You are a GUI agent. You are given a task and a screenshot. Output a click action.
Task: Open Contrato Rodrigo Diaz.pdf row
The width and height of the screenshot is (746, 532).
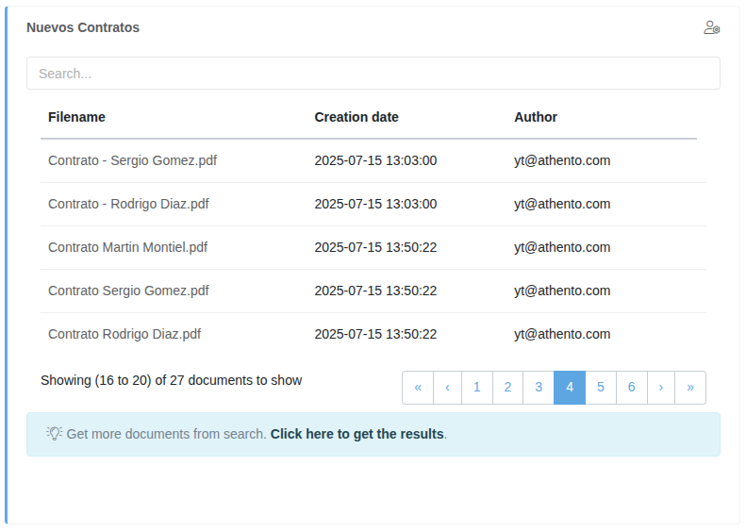pos(124,334)
